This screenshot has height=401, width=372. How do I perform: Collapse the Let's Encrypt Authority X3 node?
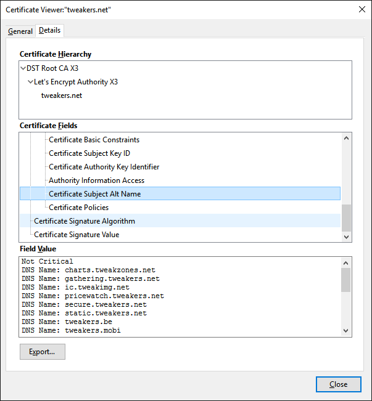click(30, 82)
